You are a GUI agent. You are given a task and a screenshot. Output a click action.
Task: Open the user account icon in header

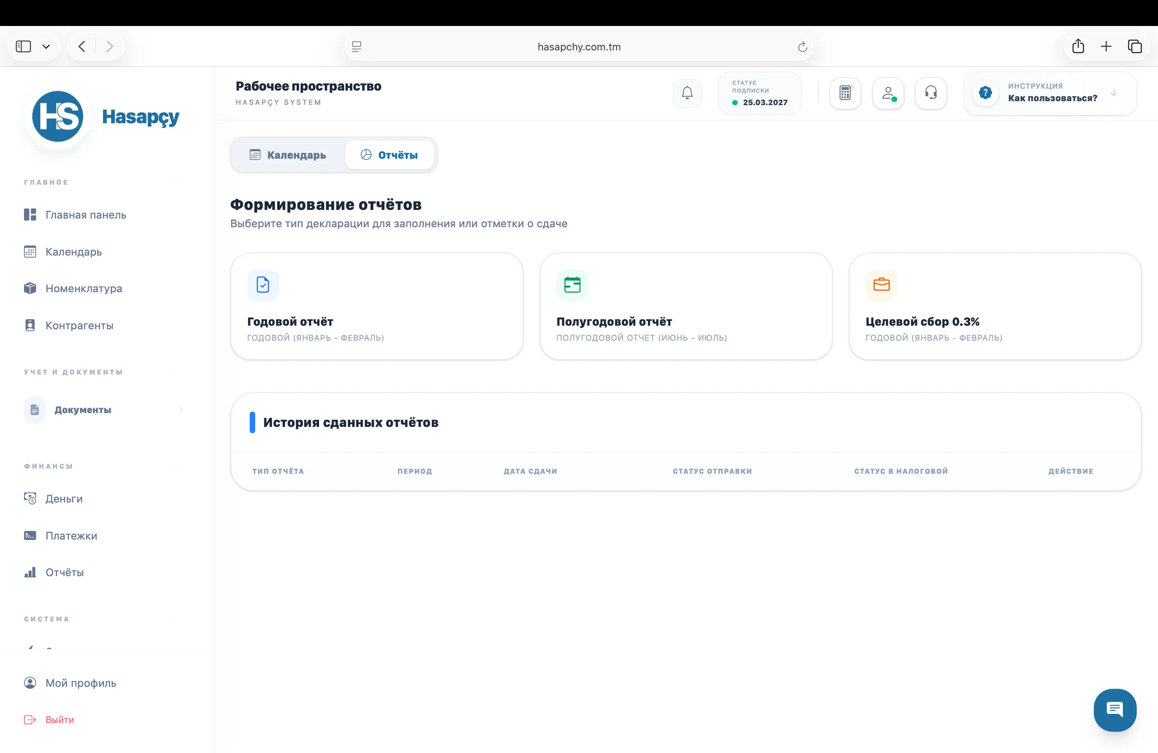pyautogui.click(x=888, y=93)
